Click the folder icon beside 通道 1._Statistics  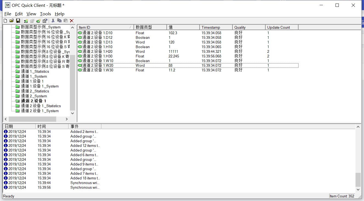tap(18, 72)
